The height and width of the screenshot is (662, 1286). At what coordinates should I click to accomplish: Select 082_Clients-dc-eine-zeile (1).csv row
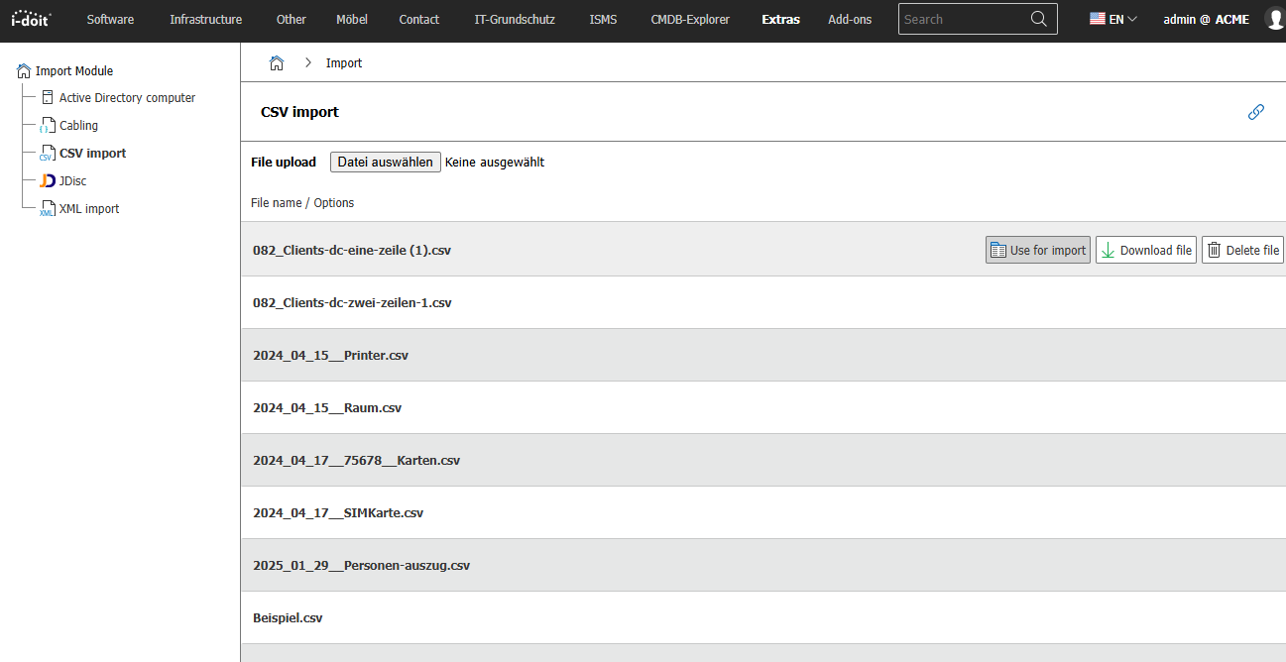pos(762,250)
